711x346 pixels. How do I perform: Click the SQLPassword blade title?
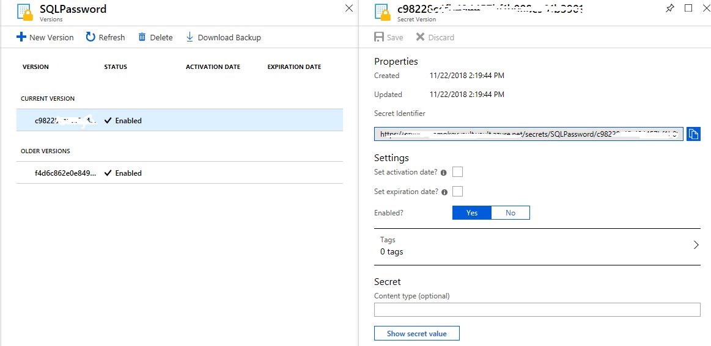pos(73,9)
